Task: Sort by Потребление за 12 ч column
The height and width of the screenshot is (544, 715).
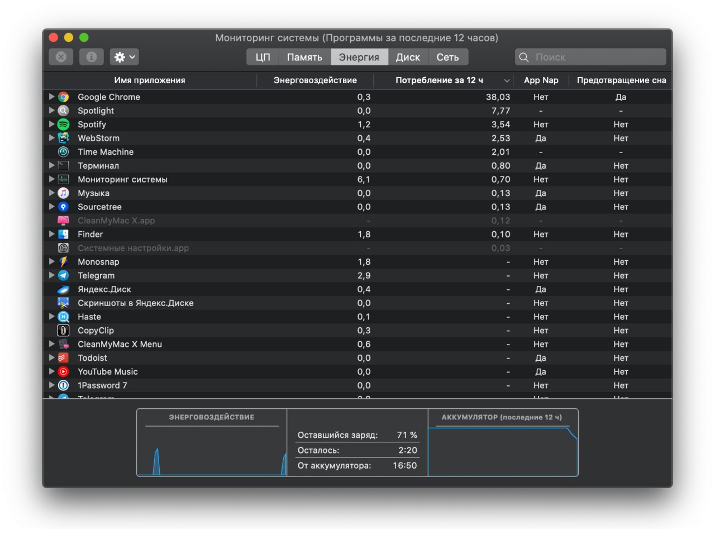Action: (x=444, y=80)
